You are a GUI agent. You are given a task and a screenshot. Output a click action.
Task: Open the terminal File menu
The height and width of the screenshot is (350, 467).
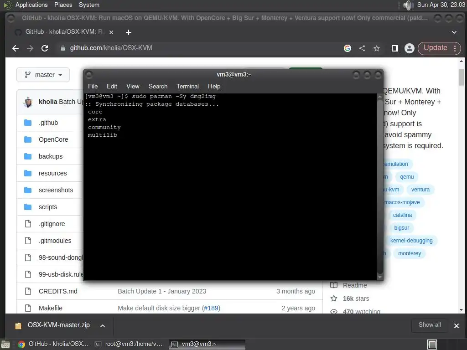93,86
